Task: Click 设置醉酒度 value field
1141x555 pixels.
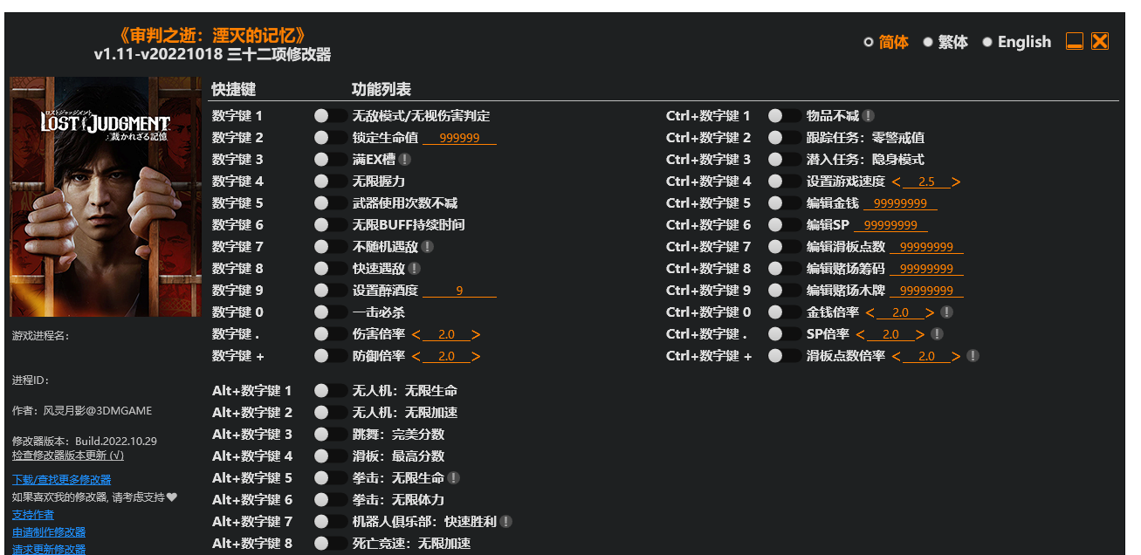Action: [459, 291]
